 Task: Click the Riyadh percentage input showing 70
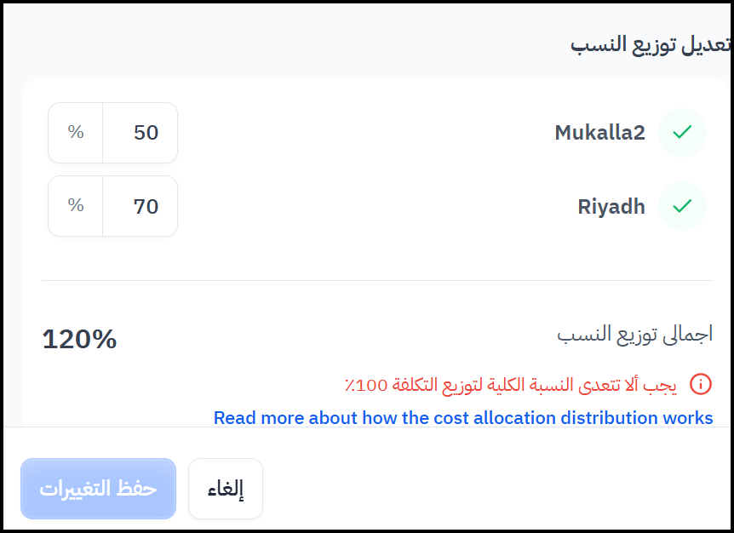140,206
